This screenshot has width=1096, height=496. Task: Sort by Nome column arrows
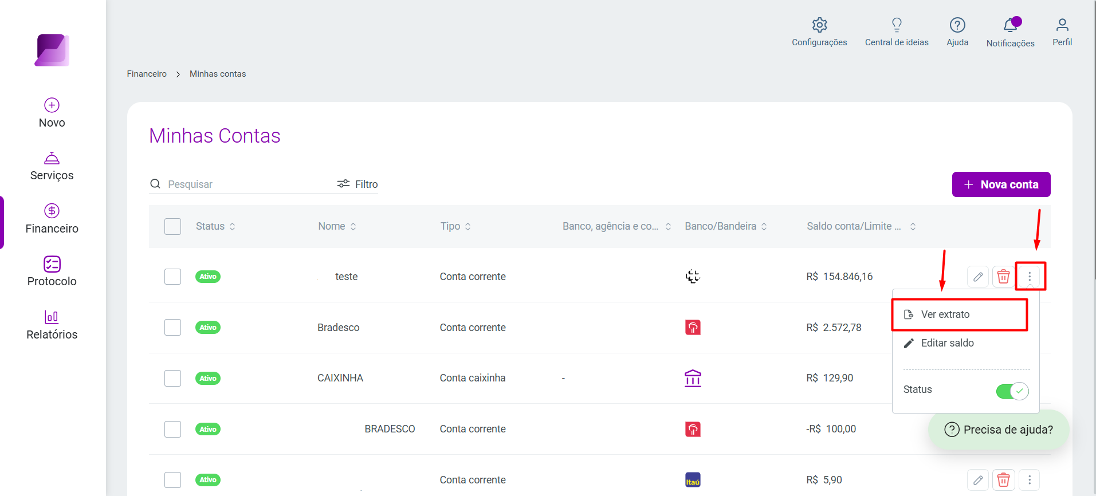point(353,226)
